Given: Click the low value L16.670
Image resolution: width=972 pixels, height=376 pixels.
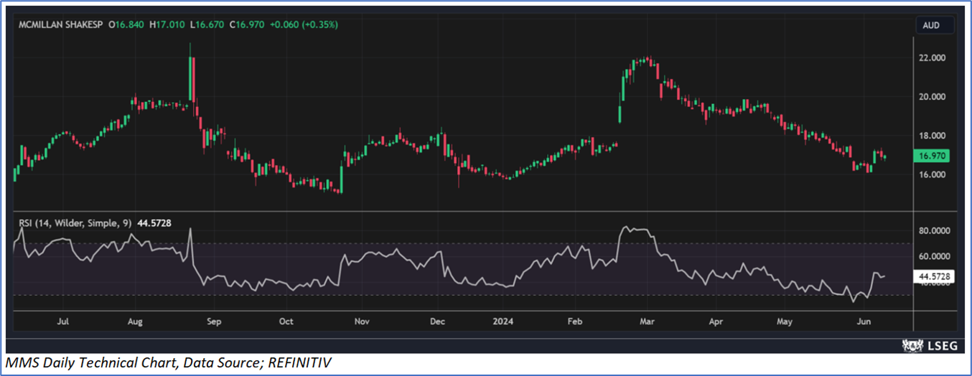Looking at the screenshot, I should click(x=208, y=24).
